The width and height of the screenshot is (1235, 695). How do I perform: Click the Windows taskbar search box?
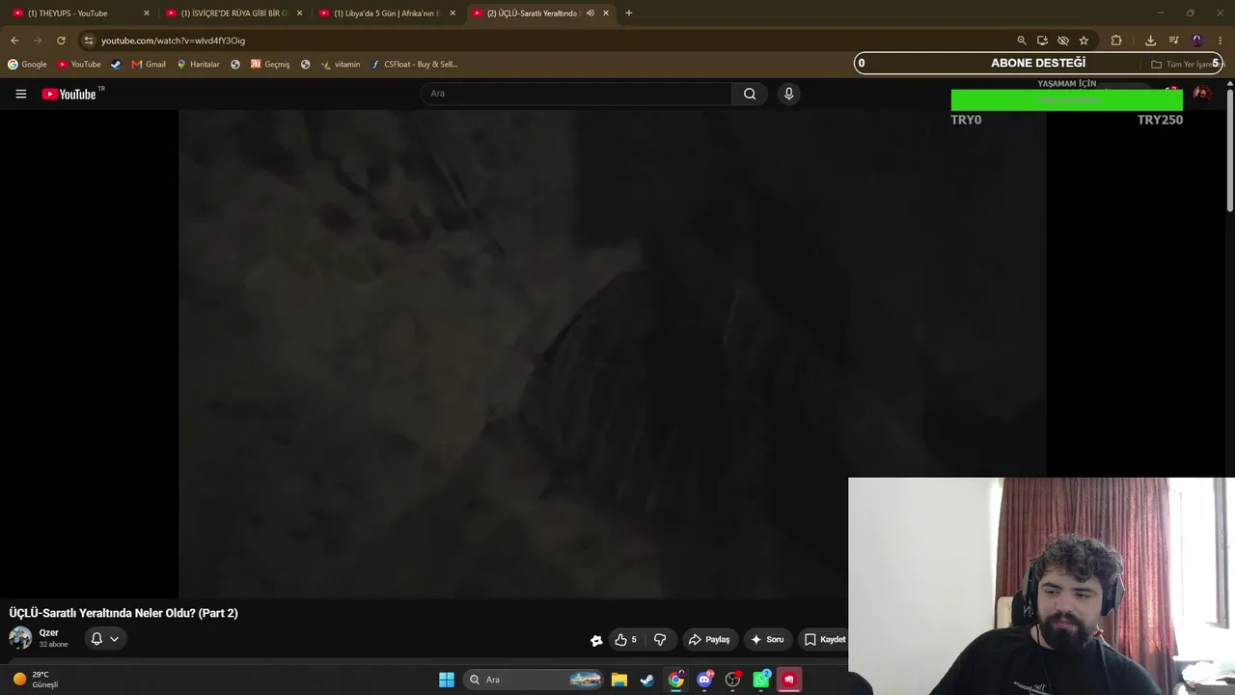tap(533, 680)
